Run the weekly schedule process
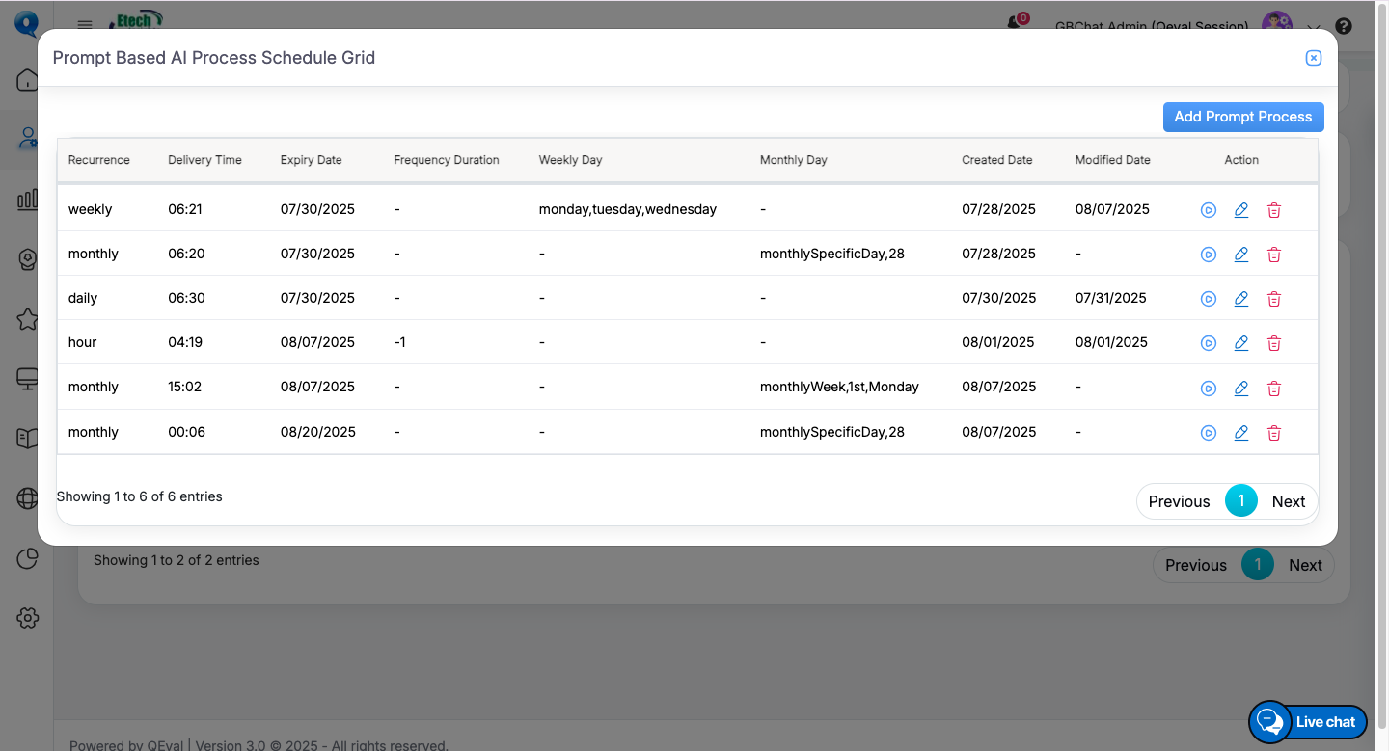This screenshot has height=751, width=1389. (x=1208, y=210)
